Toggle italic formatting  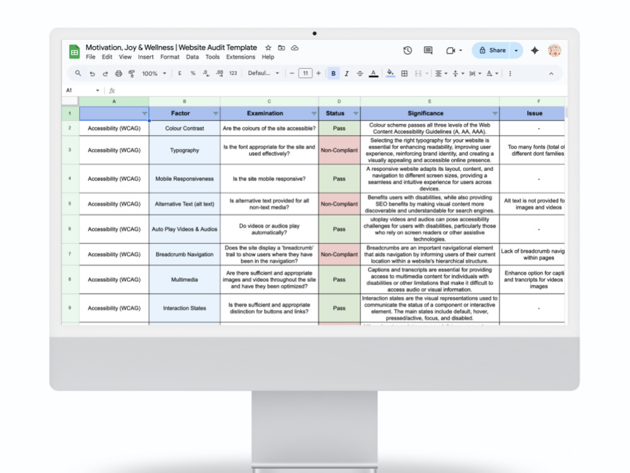346,74
